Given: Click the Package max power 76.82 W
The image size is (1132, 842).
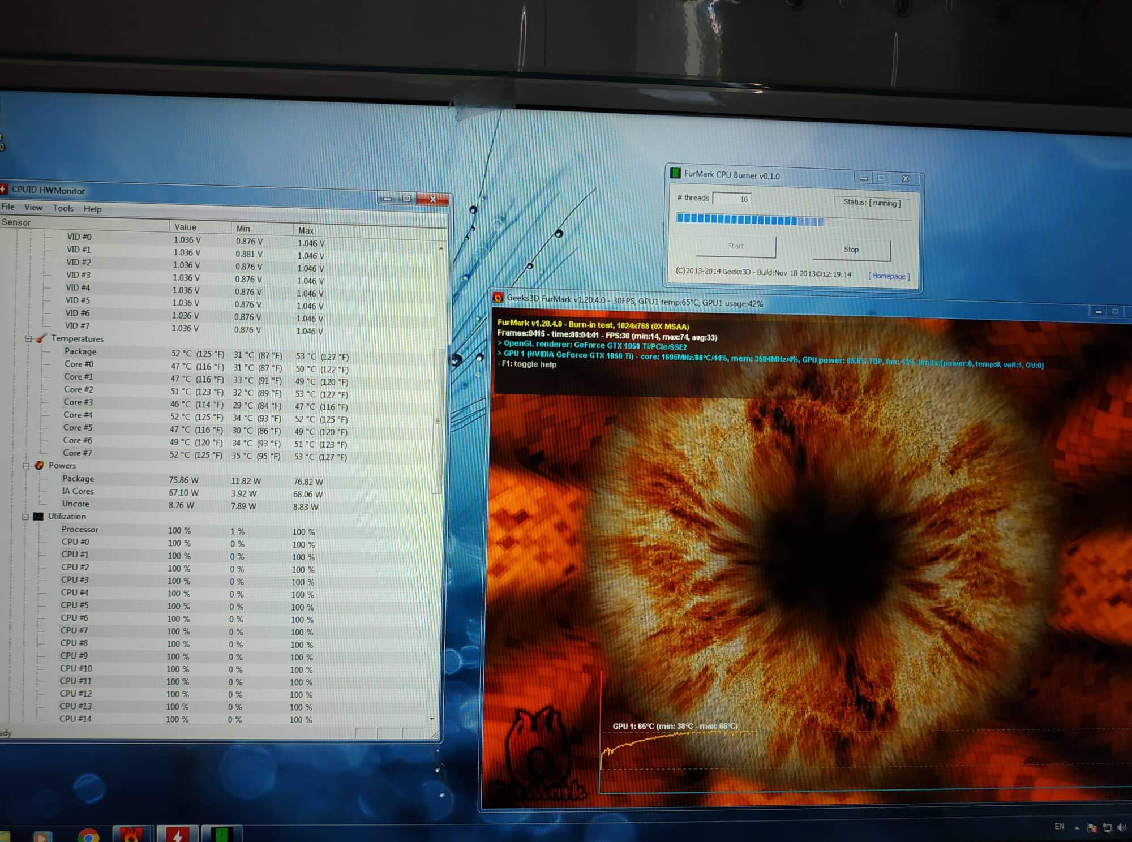Looking at the screenshot, I should coord(308,482).
